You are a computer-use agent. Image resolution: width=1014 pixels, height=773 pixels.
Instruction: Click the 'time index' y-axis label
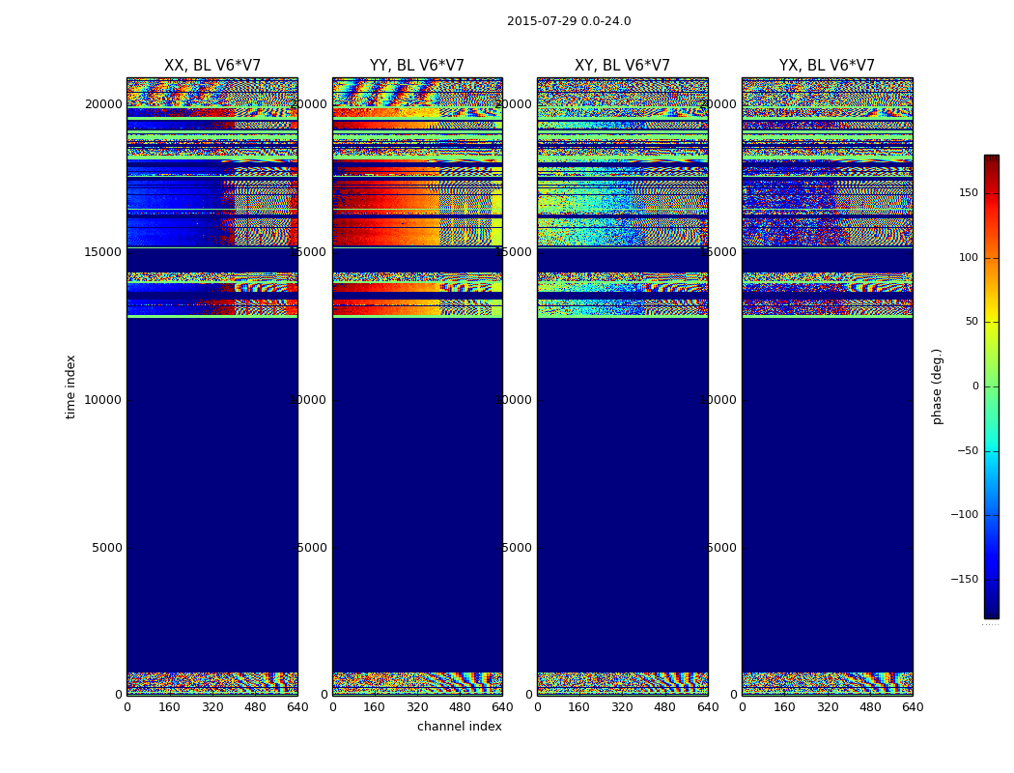(x=70, y=386)
